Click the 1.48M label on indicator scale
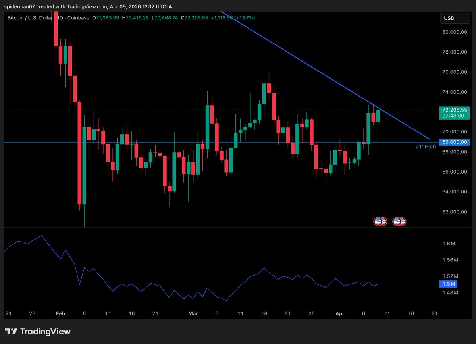This screenshot has height=344, width=476. (451, 293)
